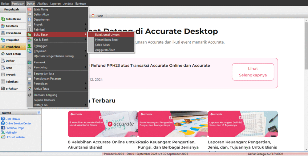Click the Aset Tetap sidebar icon
The image size is (308, 156).
point(3,54)
